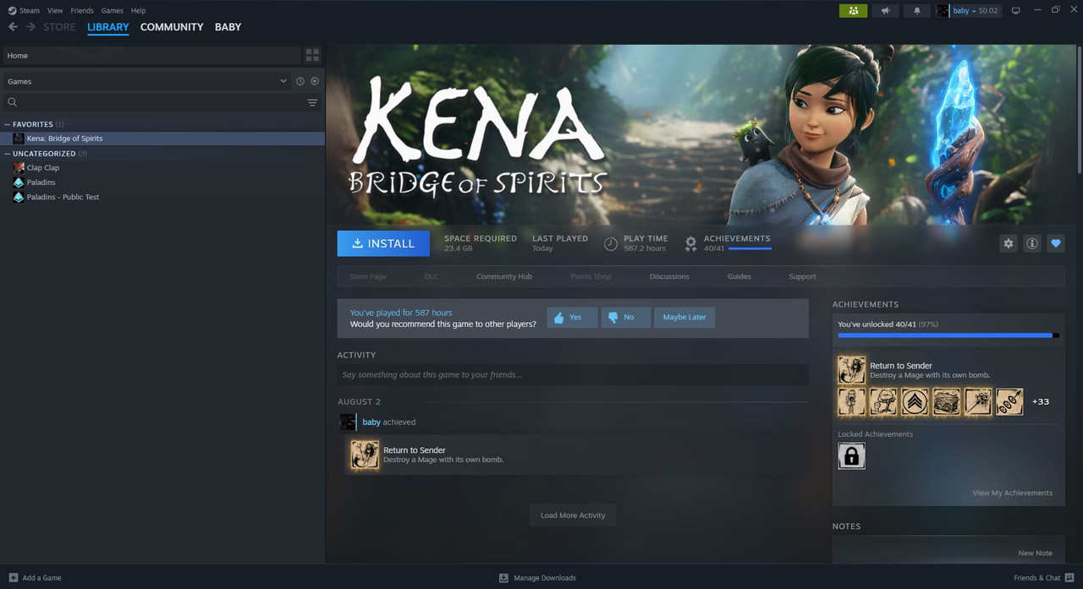The image size is (1083, 589).
Task: Click the Steam logo menu
Action: (x=24, y=10)
